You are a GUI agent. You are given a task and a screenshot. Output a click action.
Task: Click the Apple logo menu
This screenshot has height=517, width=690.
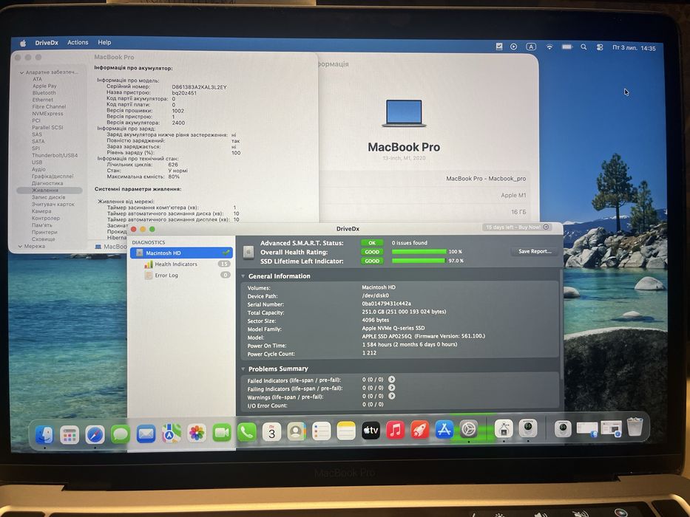pyautogui.click(x=23, y=43)
